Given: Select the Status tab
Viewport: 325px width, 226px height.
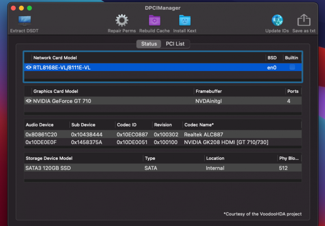Looking at the screenshot, I should point(149,44).
